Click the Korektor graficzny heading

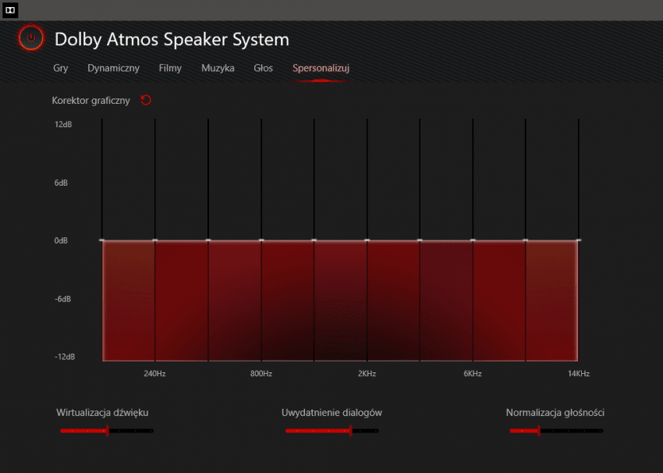pyautogui.click(x=91, y=101)
